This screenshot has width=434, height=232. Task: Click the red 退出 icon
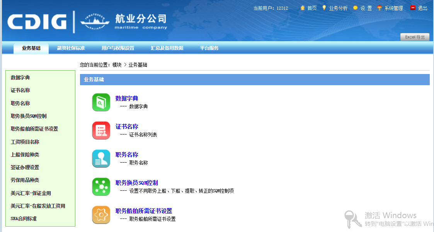[x=413, y=8]
